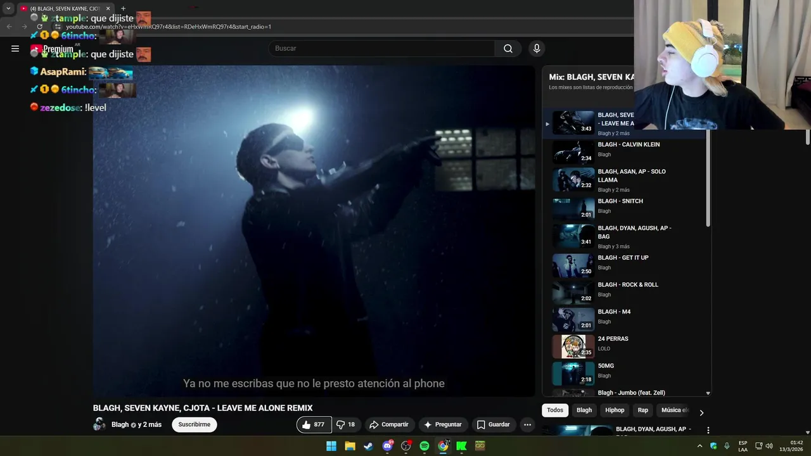Click the Compartir share button
The width and height of the screenshot is (811, 456).
point(389,424)
